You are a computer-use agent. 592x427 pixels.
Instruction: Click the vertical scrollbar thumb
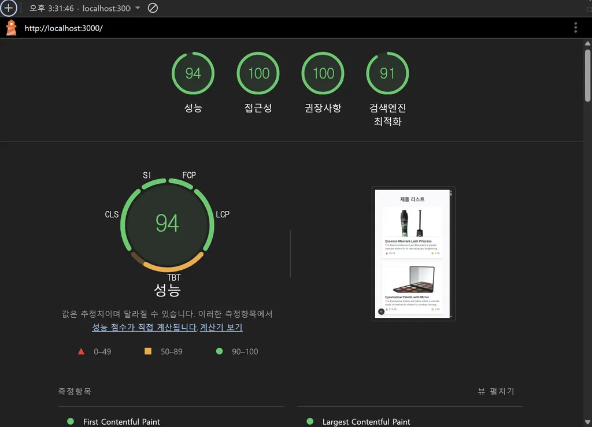(587, 76)
